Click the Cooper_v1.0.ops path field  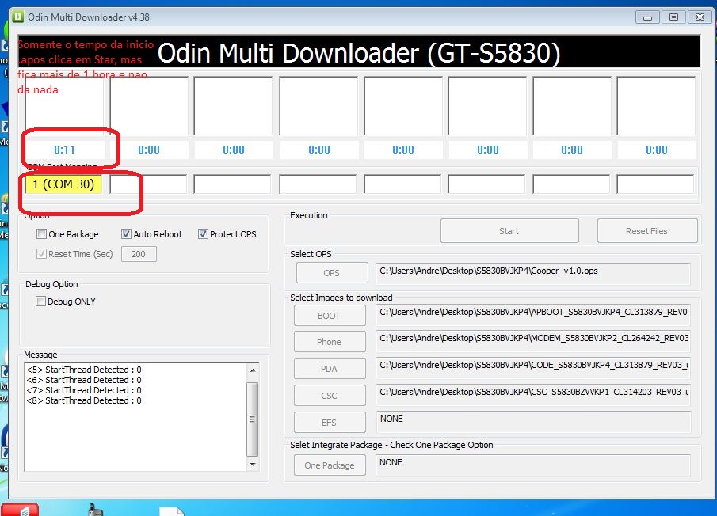pyautogui.click(x=532, y=274)
